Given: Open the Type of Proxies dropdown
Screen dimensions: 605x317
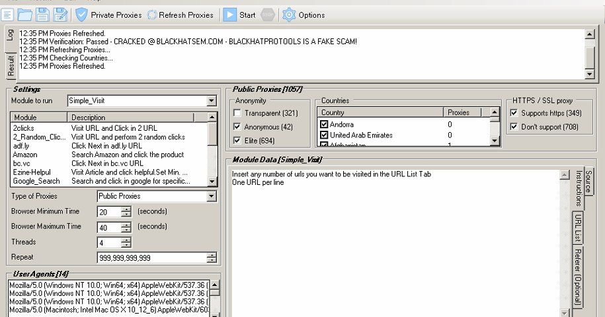Looking at the screenshot, I should 212,196.
